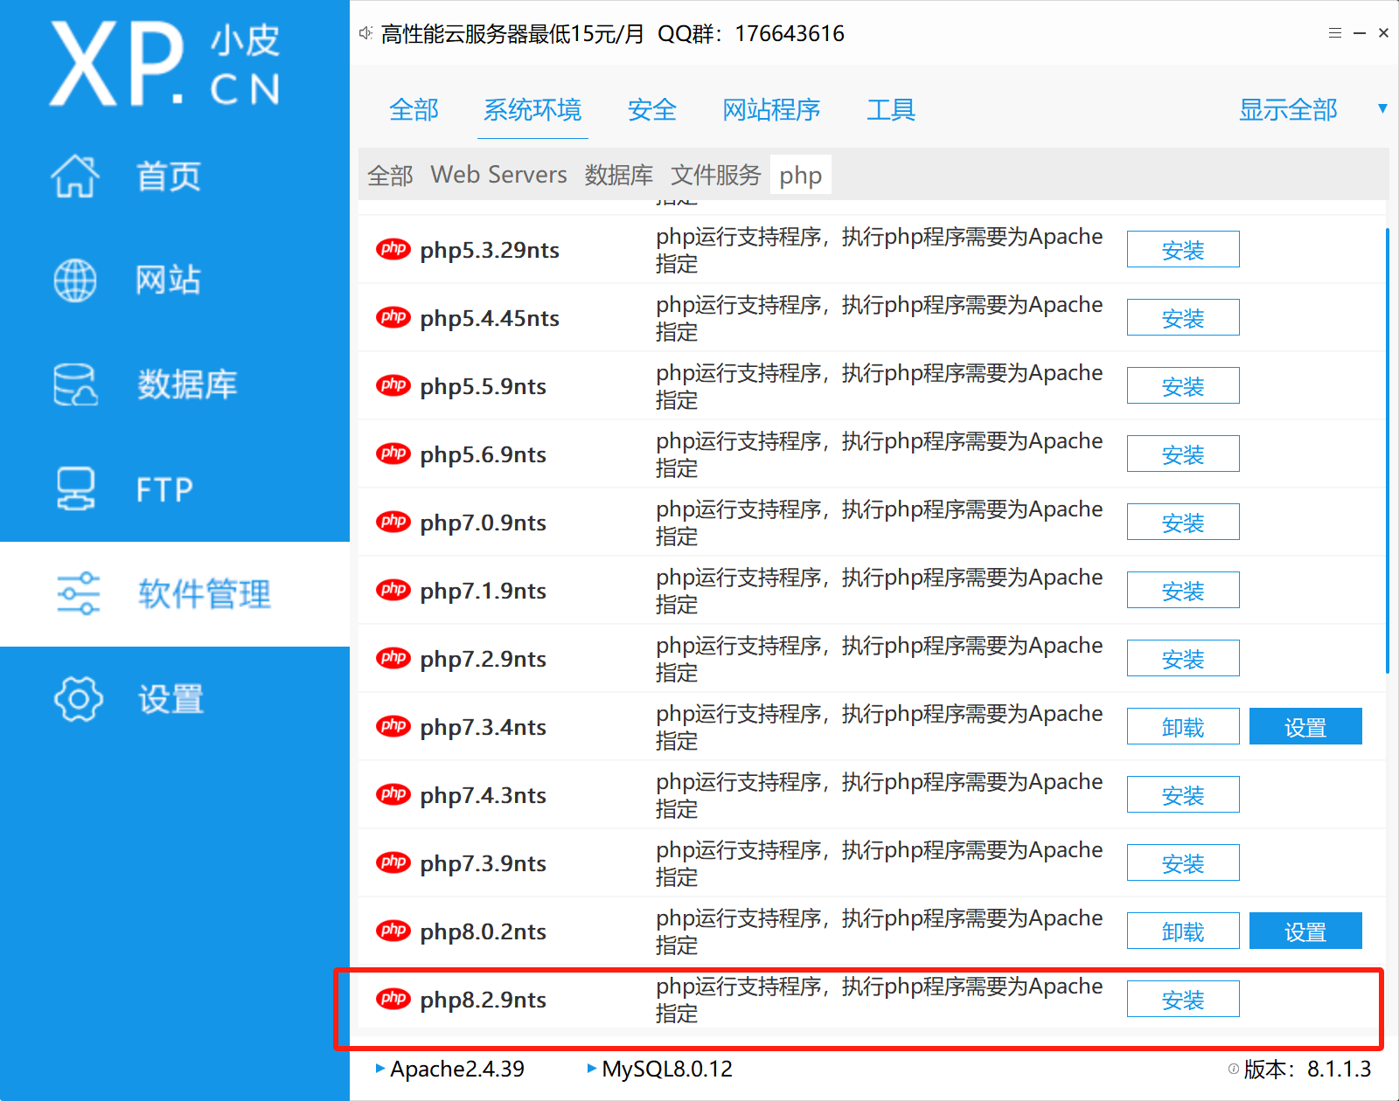Install php5.4.45nts with 安装 button

click(x=1183, y=317)
